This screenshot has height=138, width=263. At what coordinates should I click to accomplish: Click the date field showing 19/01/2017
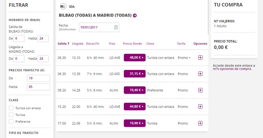(96, 27)
